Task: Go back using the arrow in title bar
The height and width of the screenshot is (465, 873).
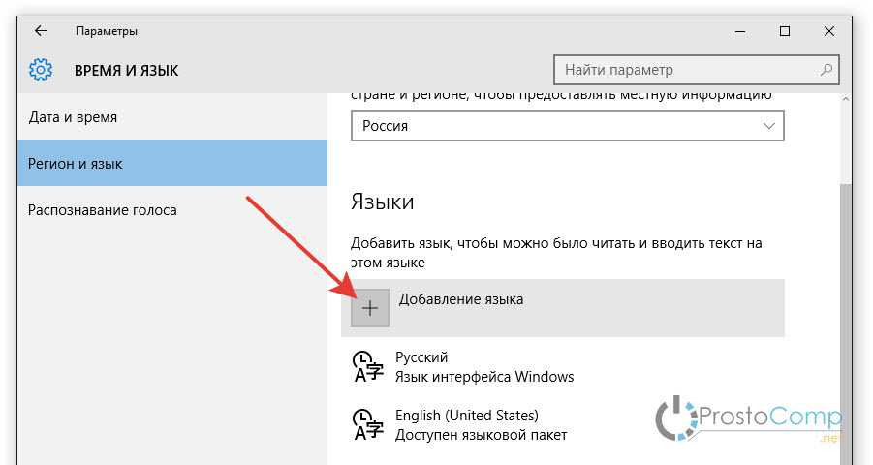Action: tap(41, 31)
